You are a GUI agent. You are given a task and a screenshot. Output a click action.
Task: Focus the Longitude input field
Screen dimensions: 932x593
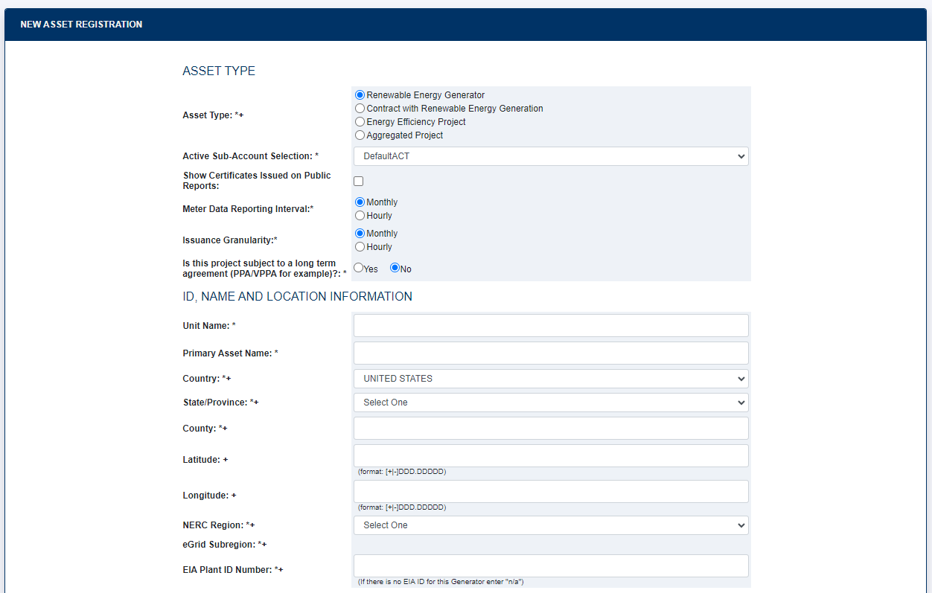(x=551, y=492)
